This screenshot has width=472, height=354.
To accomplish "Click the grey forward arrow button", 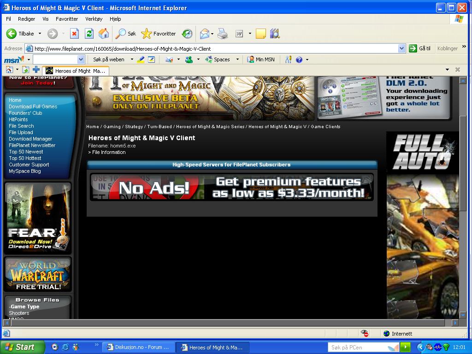I will 53,34.
